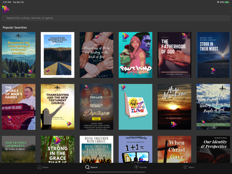232x174 pixels.
Task: Open the Home tab
Action: click(43, 167)
